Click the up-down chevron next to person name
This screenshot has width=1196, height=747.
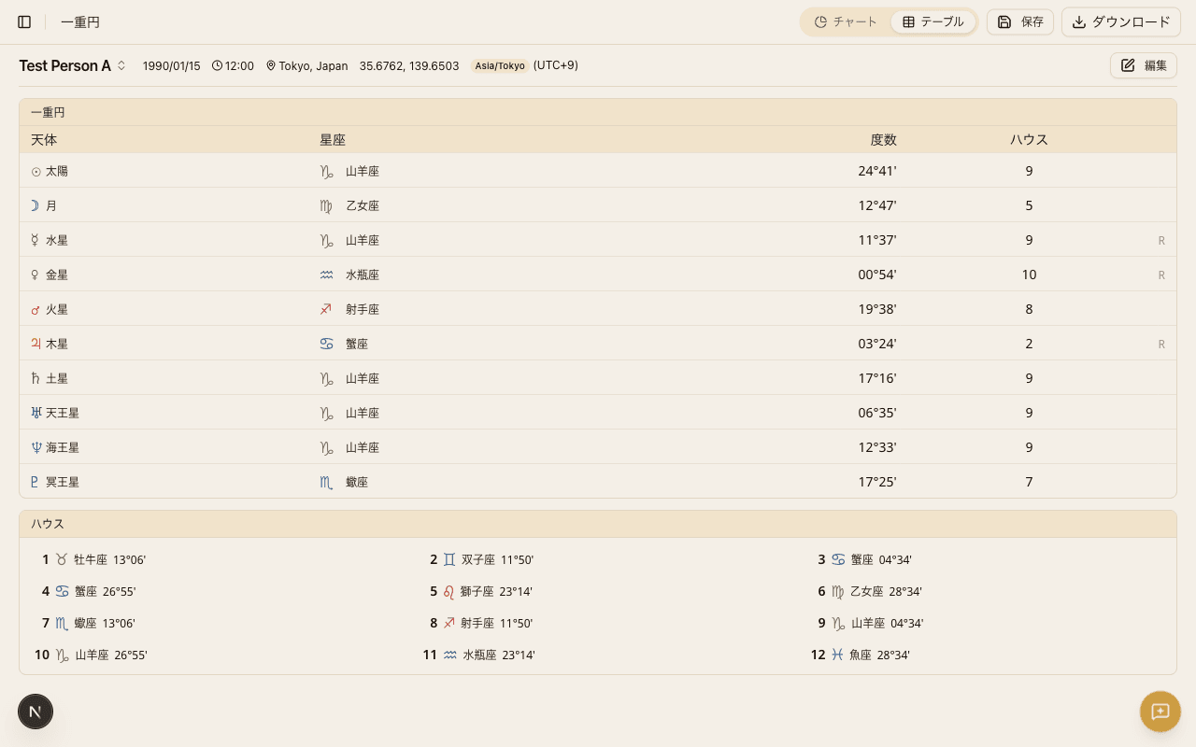[121, 65]
